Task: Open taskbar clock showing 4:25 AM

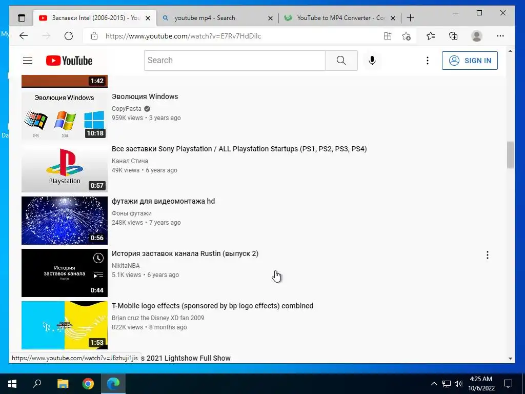Action: [x=481, y=384]
